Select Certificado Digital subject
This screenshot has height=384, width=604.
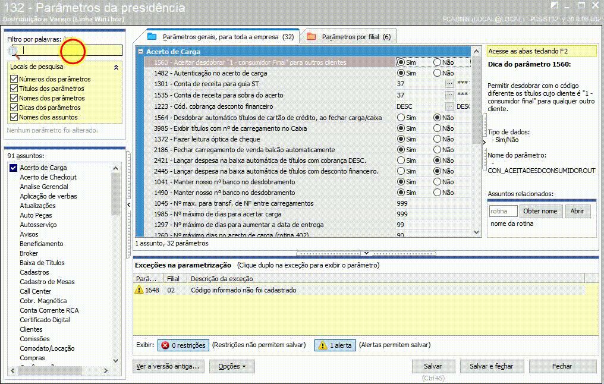click(x=45, y=320)
